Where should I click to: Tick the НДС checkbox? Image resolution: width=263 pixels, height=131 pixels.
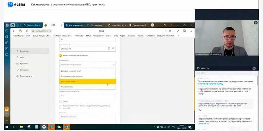pos(61,101)
